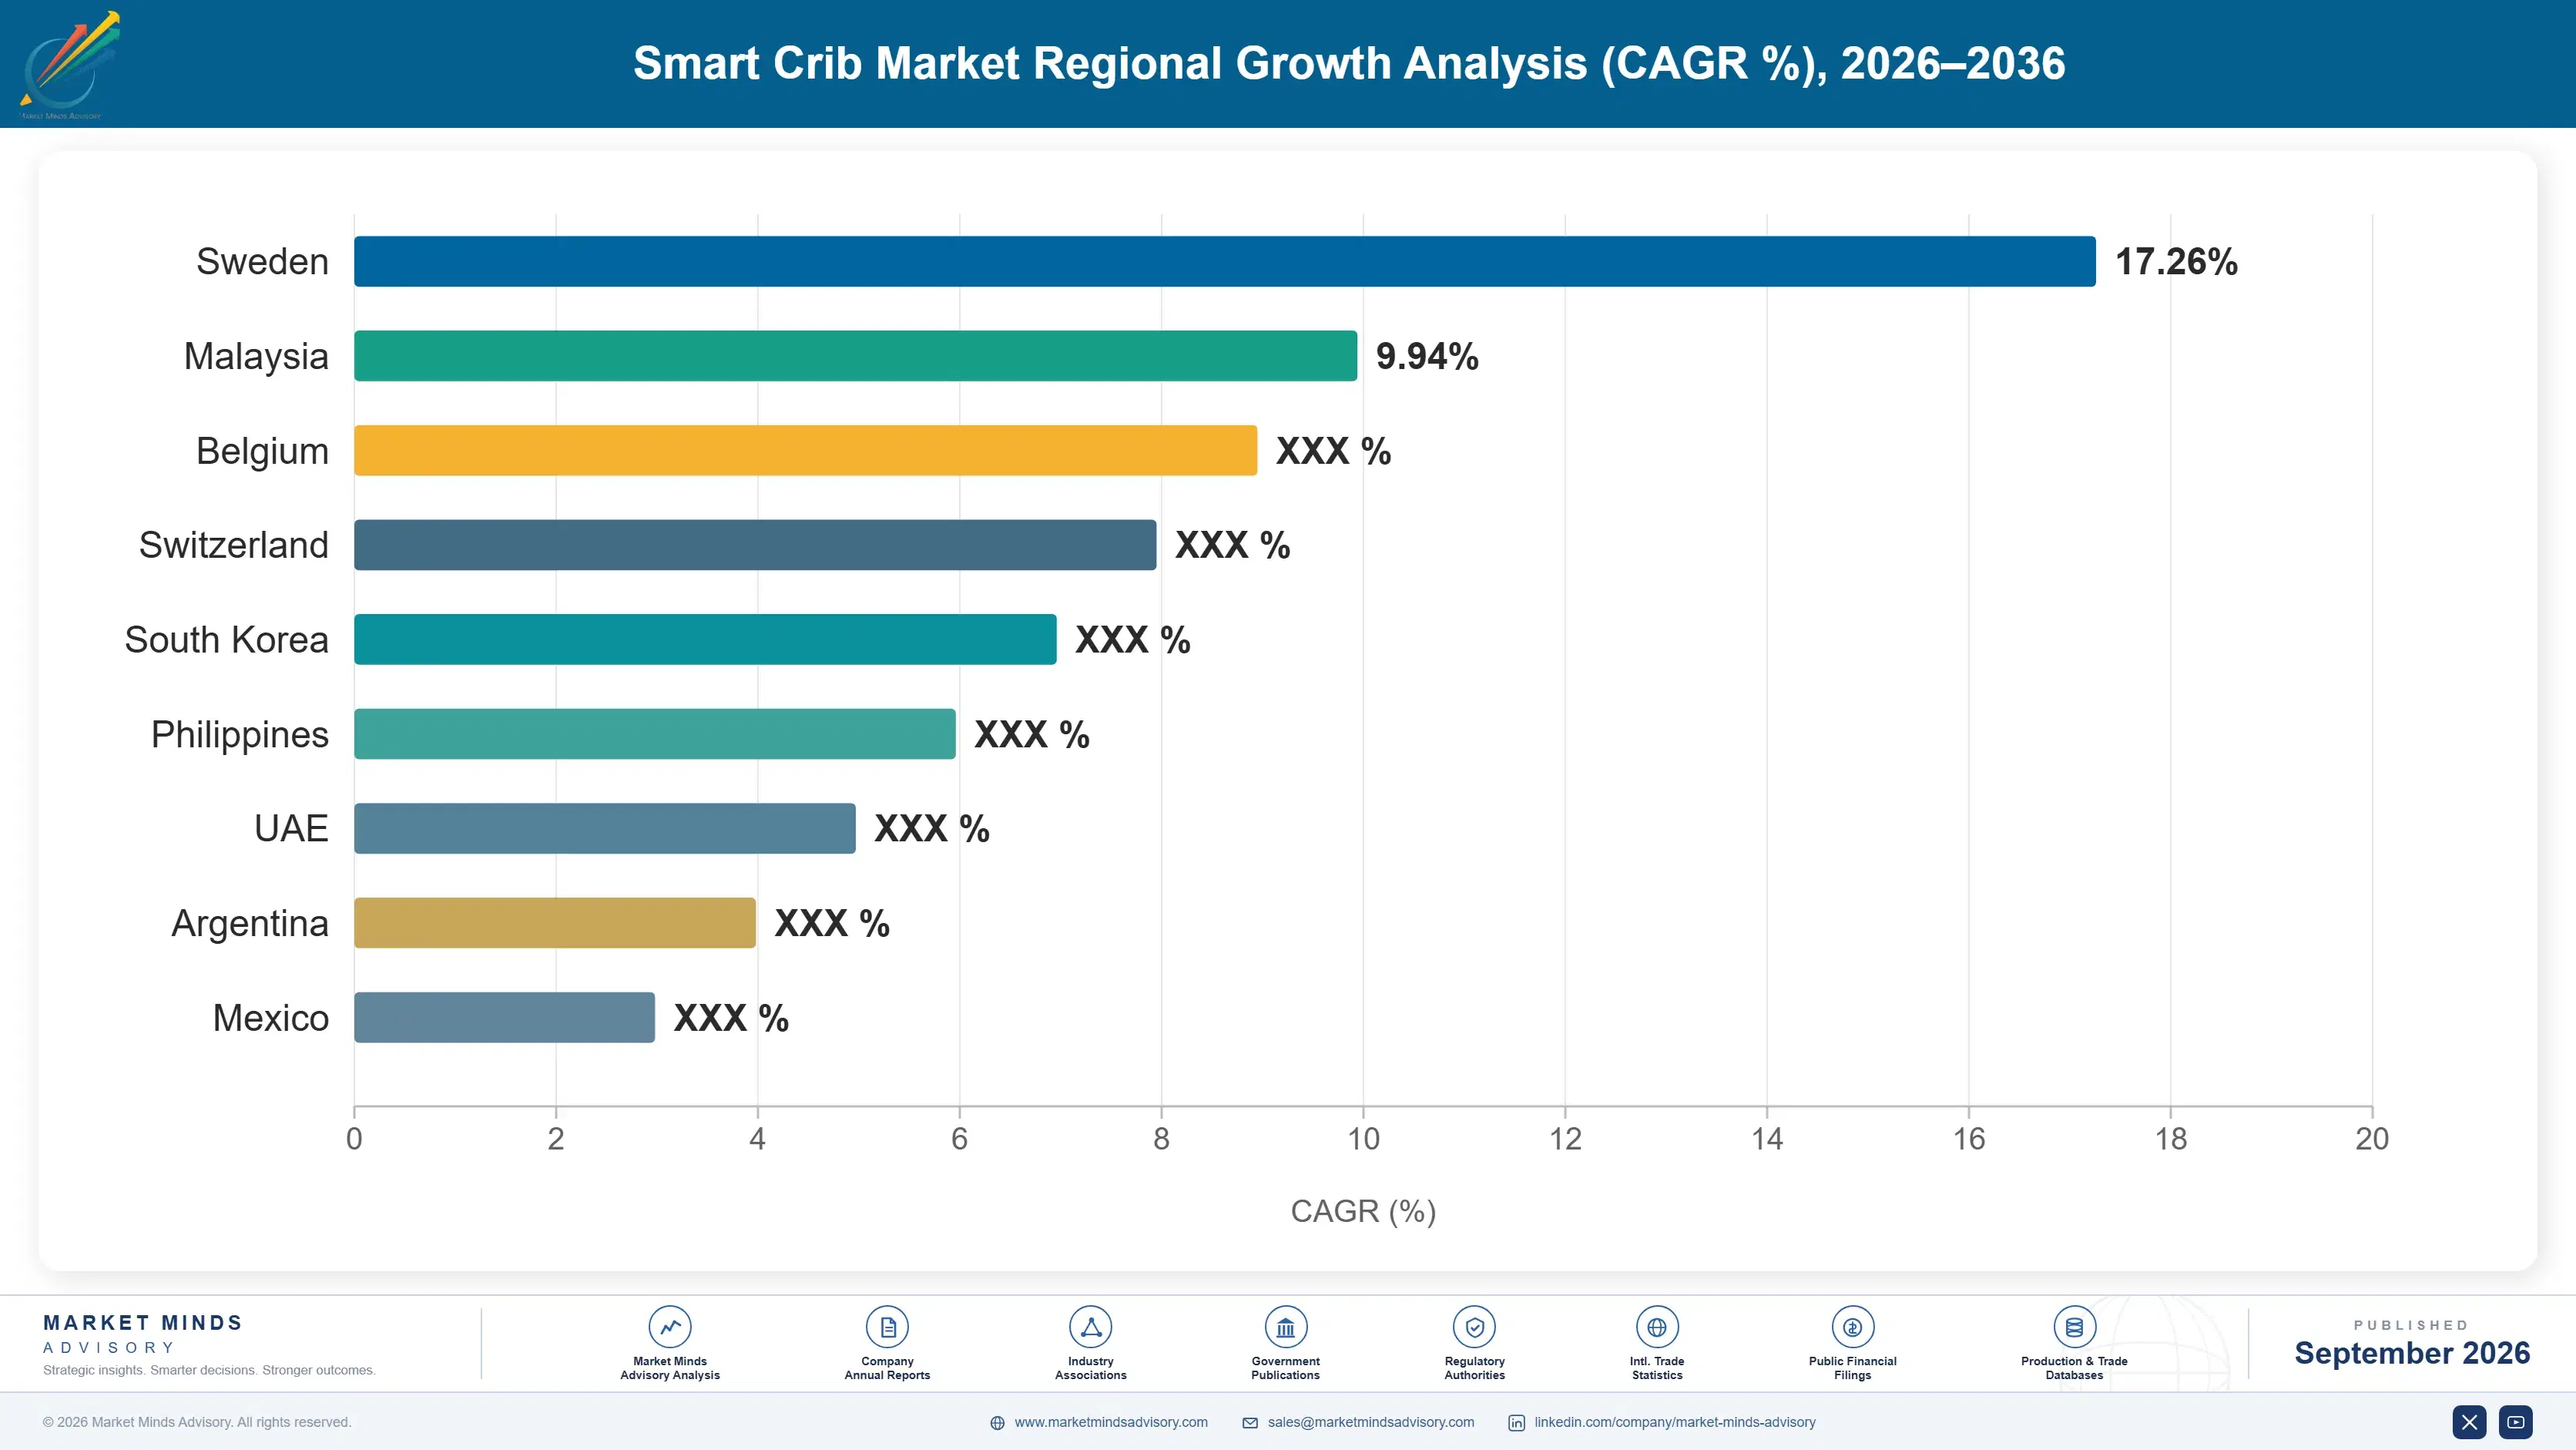Viewport: 2576px width, 1450px height.
Task: Open www.marketmindsadvisory.com link
Action: pyautogui.click(x=1111, y=1422)
